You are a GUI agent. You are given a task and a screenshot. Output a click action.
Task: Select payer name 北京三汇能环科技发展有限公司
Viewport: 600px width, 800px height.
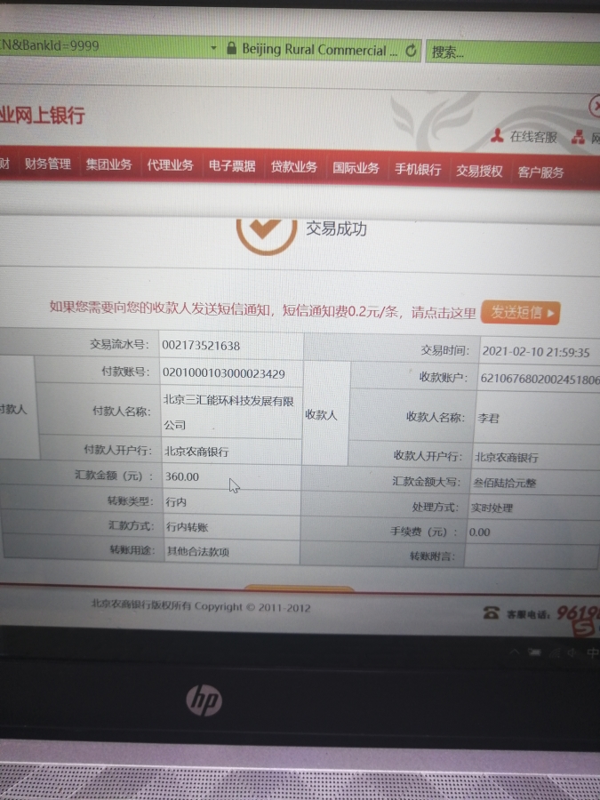point(228,412)
